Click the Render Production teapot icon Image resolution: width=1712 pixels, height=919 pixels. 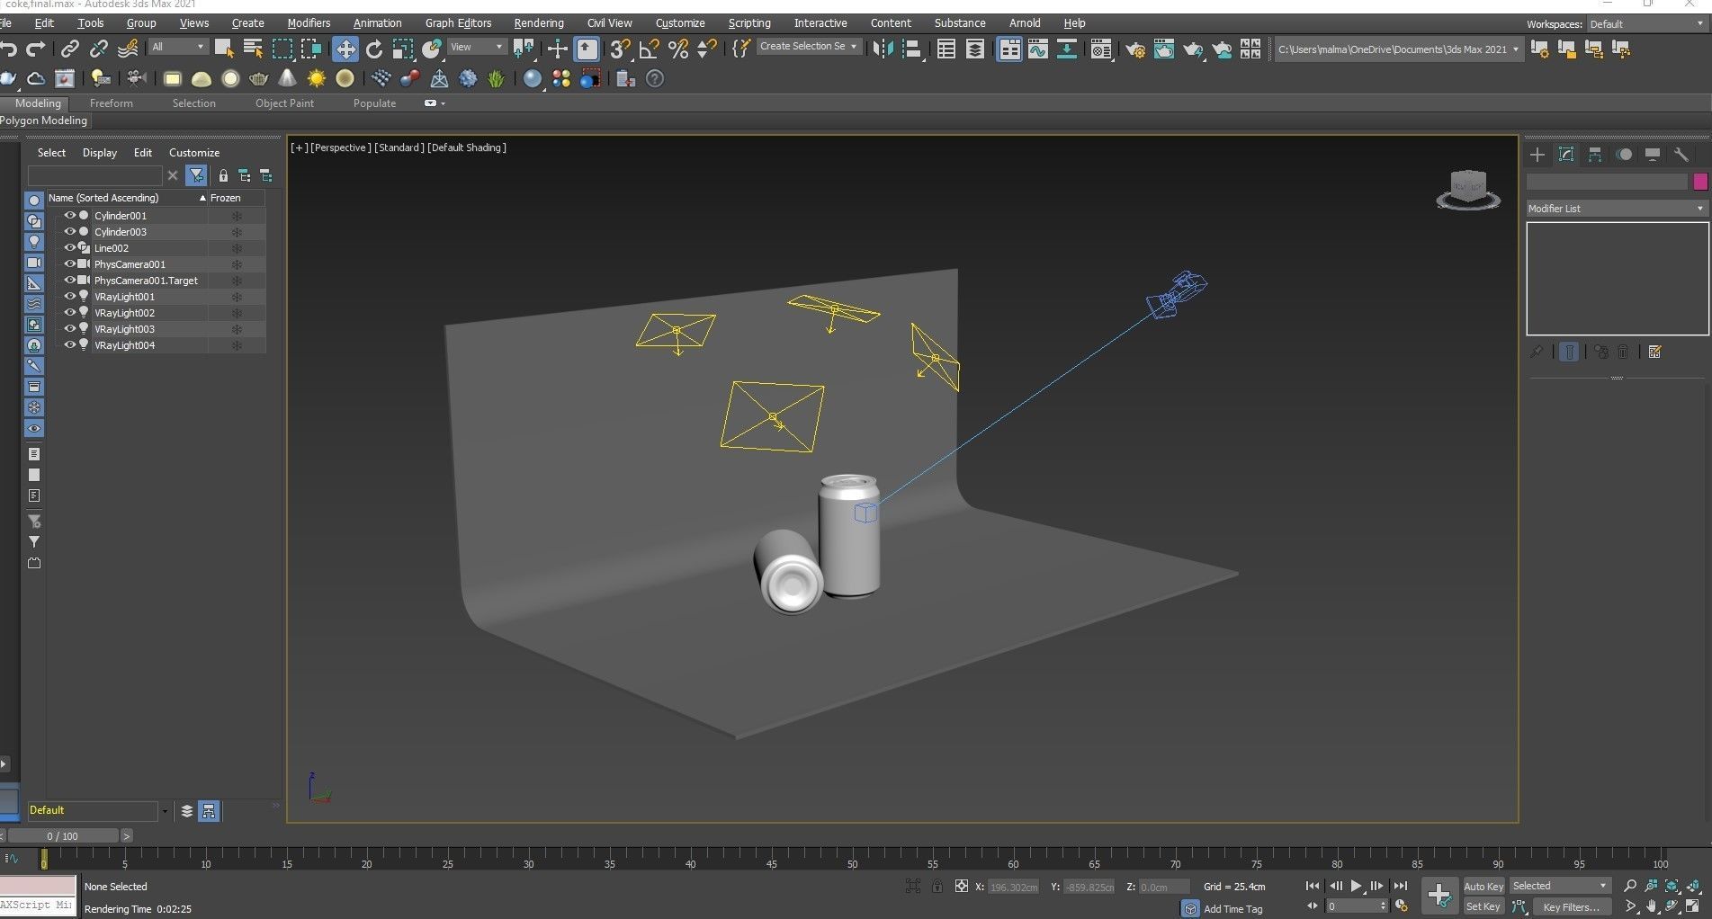[1193, 49]
